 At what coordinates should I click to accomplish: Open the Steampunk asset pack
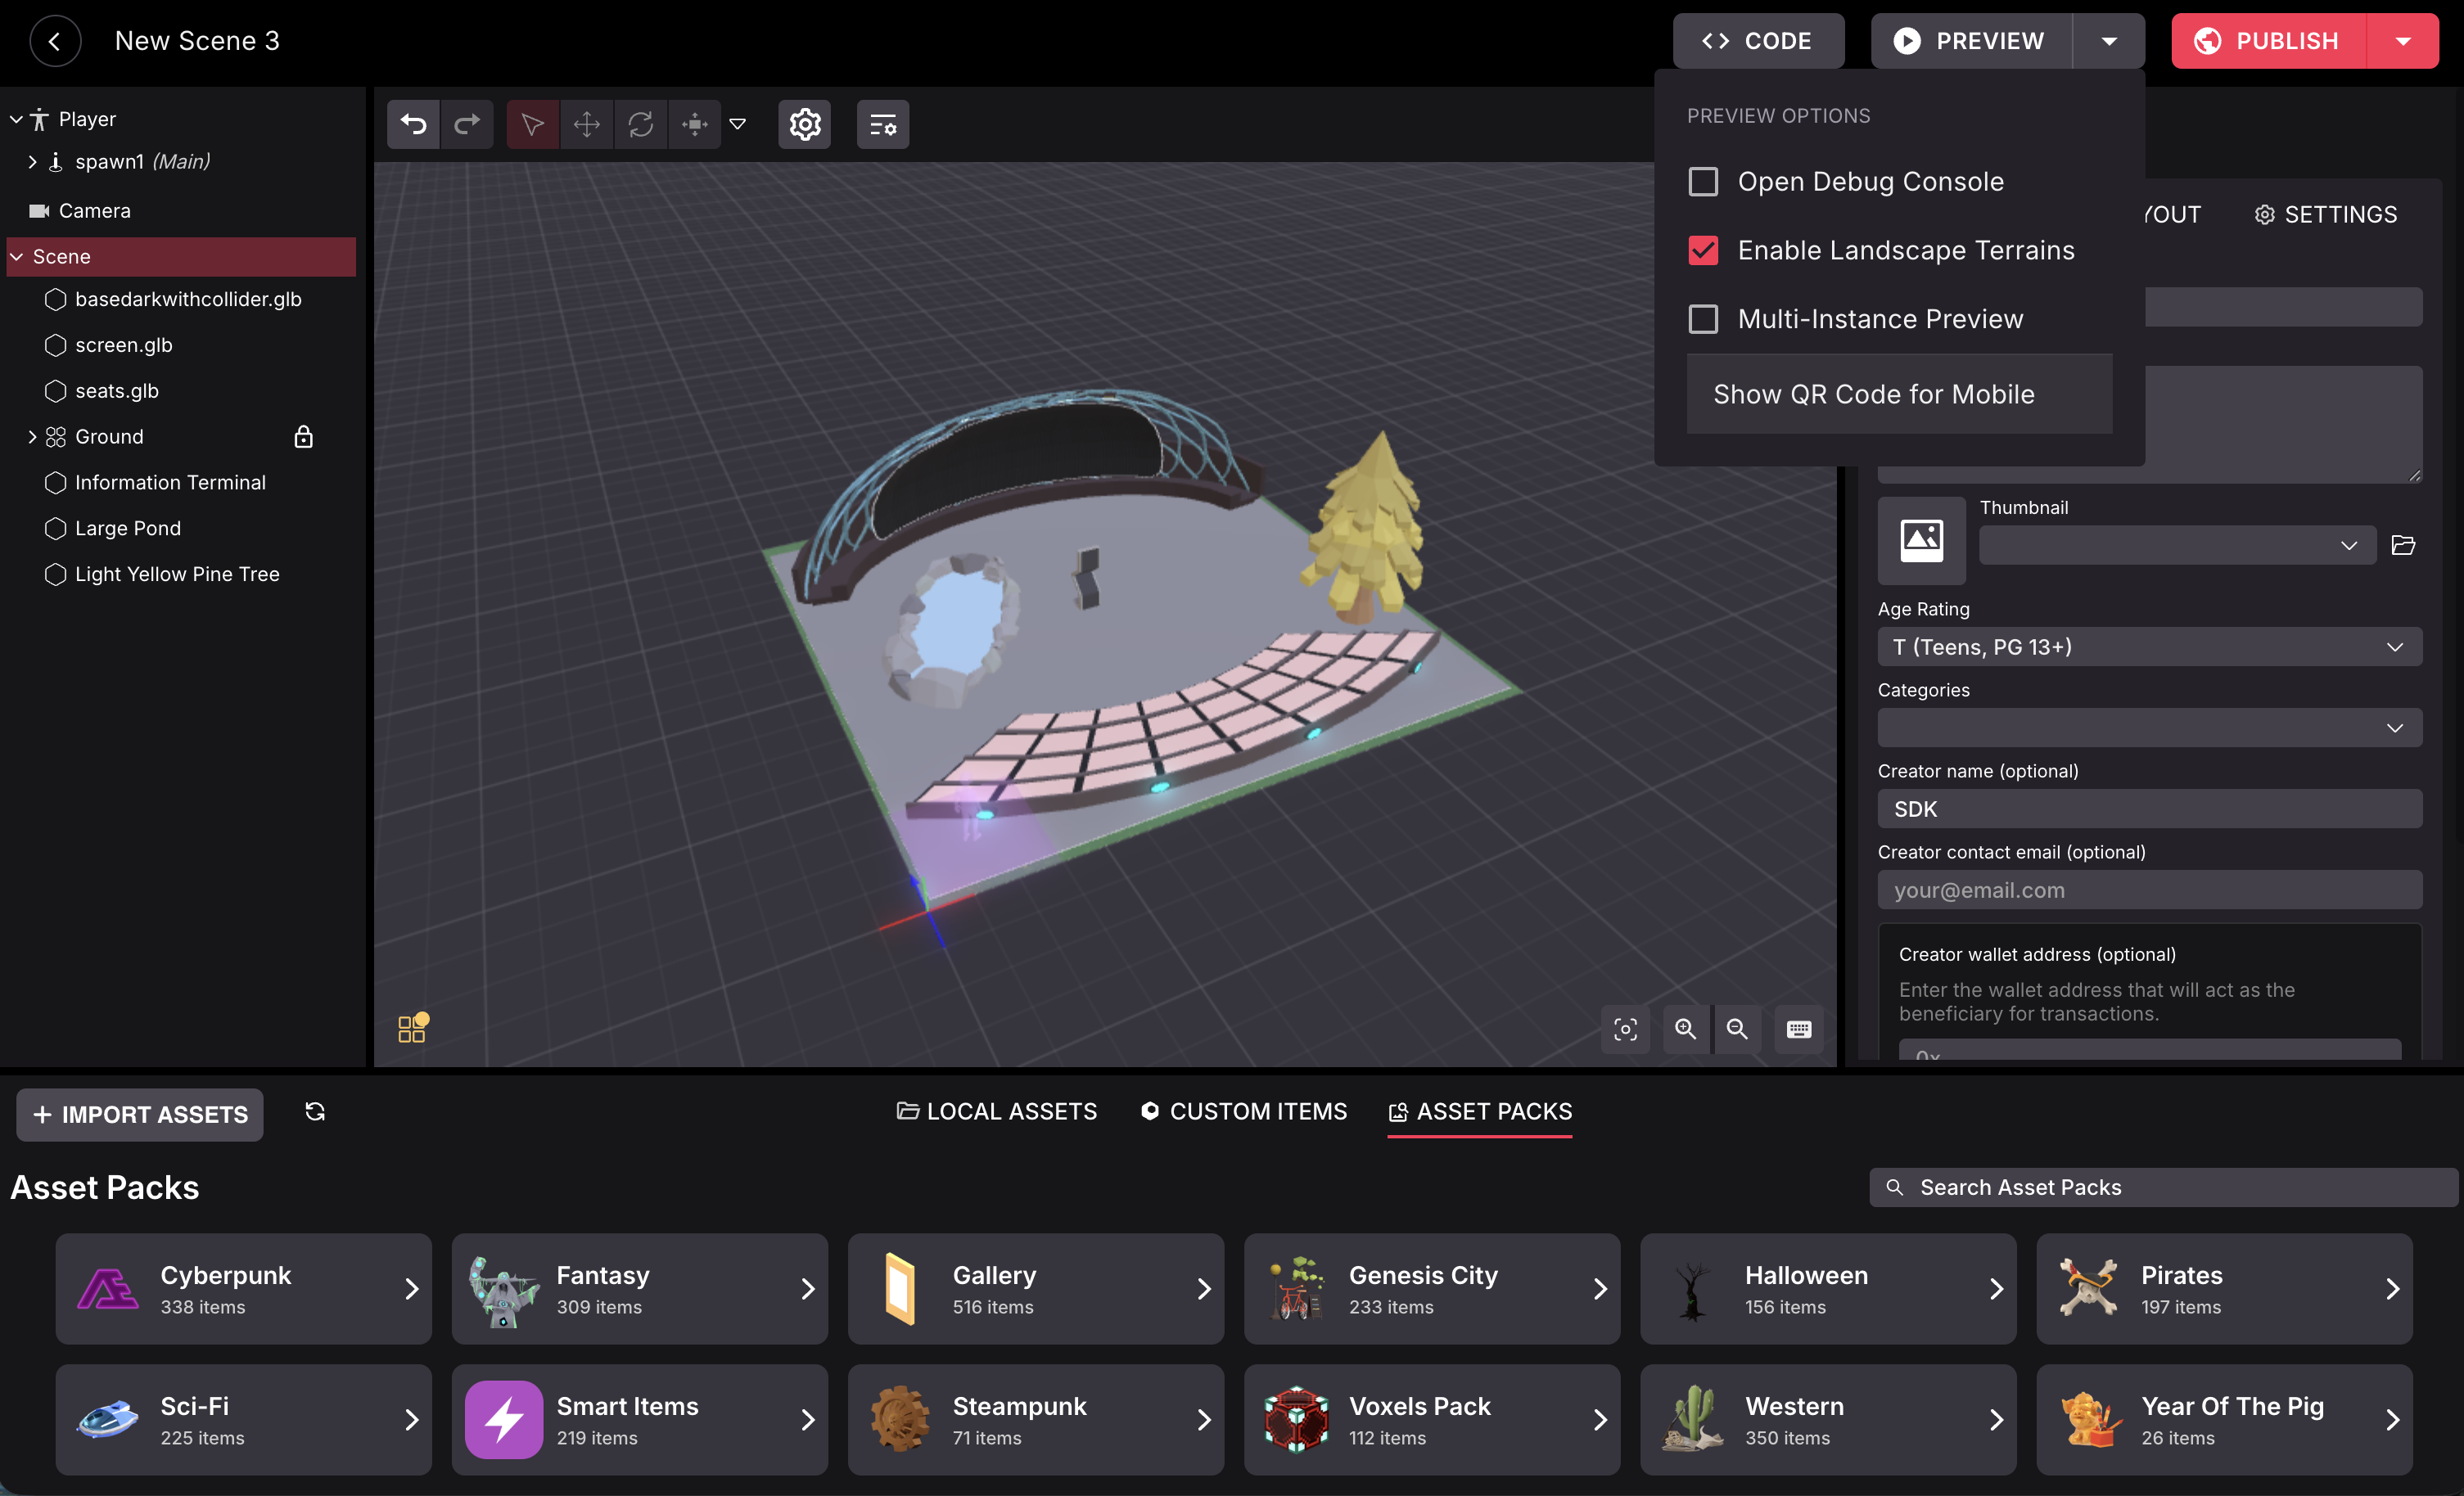click(x=1036, y=1420)
